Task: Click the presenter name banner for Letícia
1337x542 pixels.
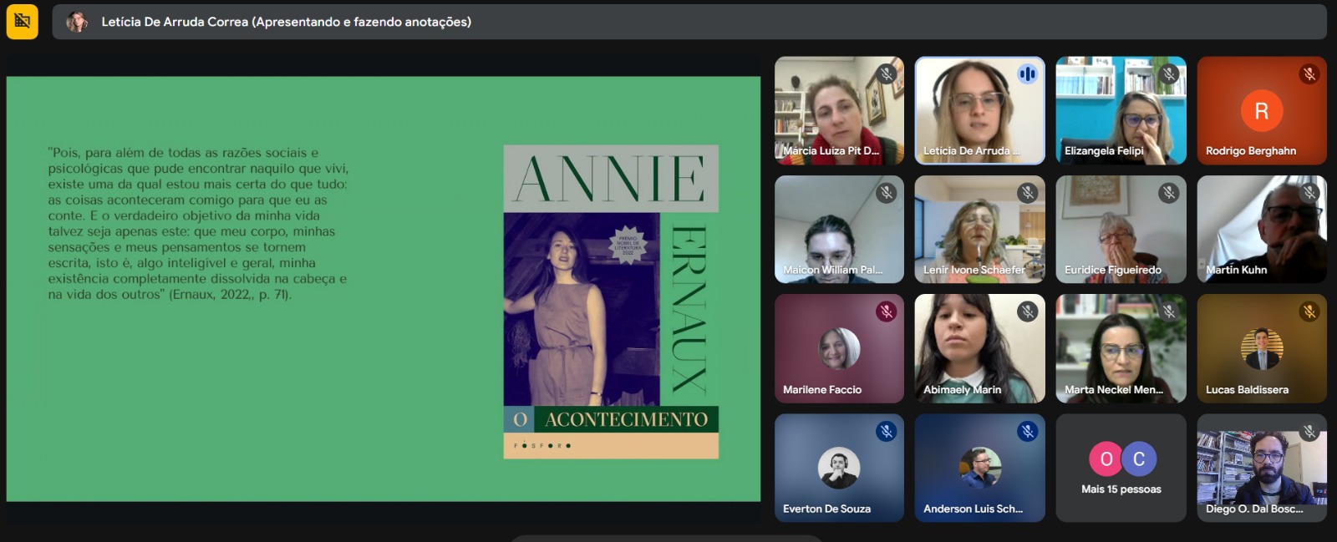Action: click(x=286, y=22)
